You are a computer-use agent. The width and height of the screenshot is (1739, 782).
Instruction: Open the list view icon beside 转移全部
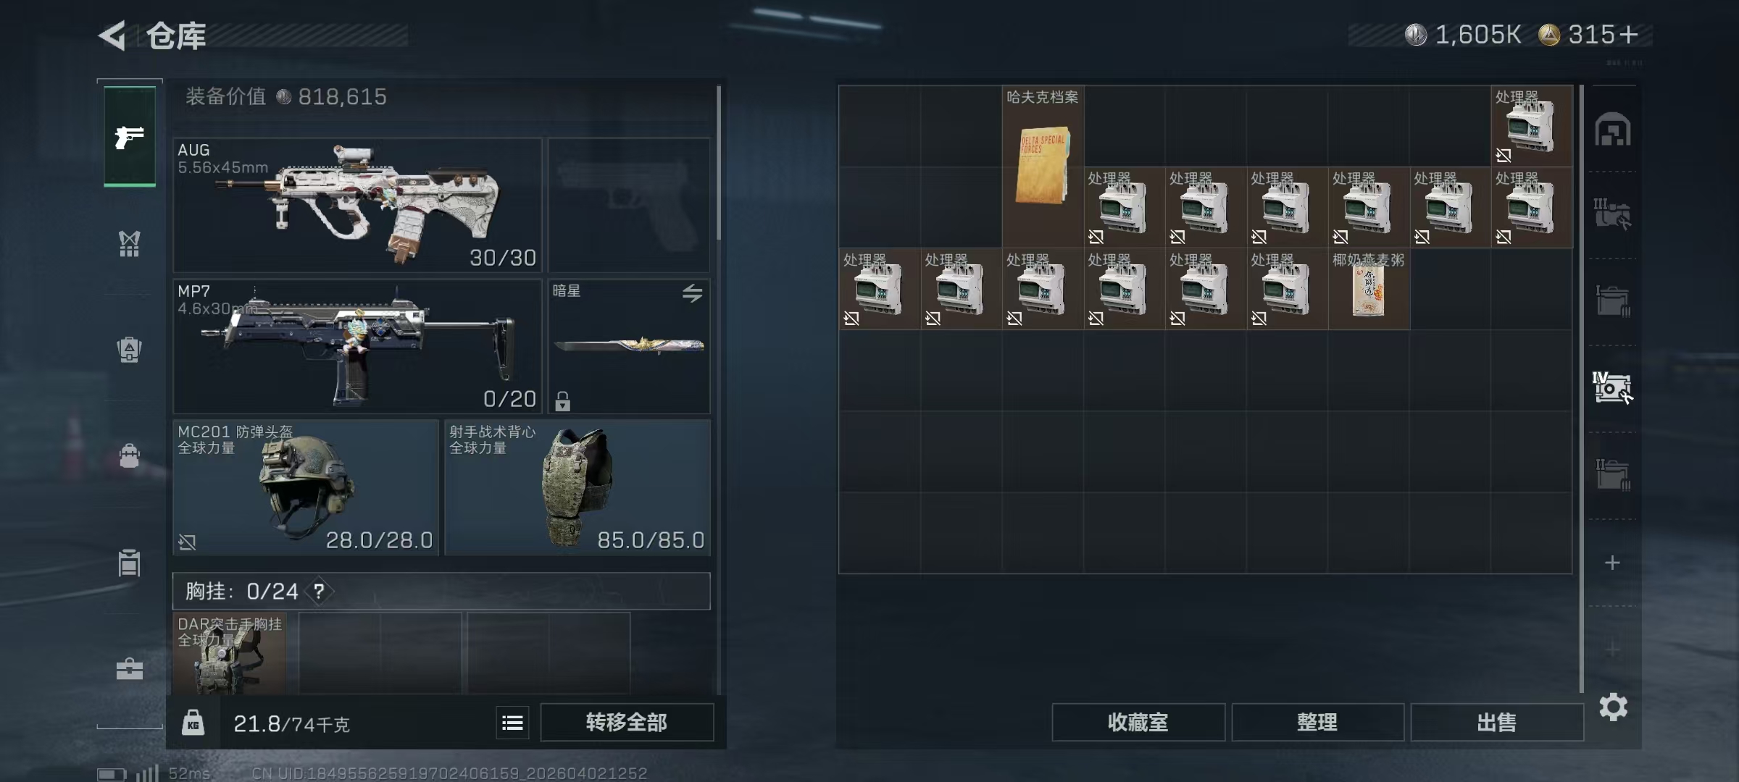tap(512, 723)
